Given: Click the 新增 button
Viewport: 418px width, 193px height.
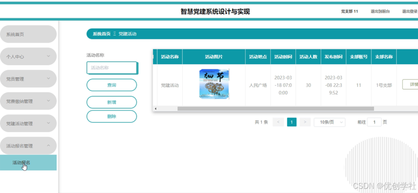Looking at the screenshot, I should [111, 102].
